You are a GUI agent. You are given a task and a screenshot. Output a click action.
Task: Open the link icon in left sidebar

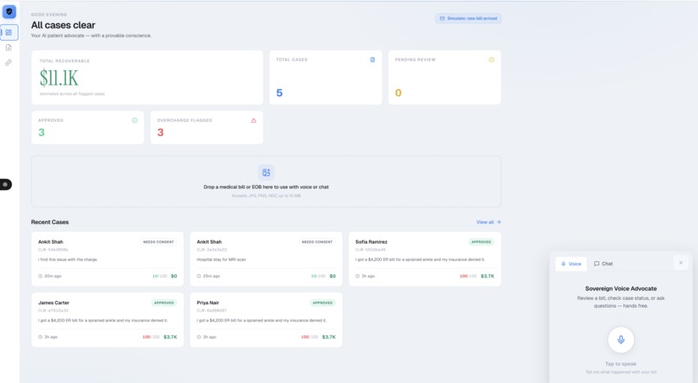pos(9,62)
